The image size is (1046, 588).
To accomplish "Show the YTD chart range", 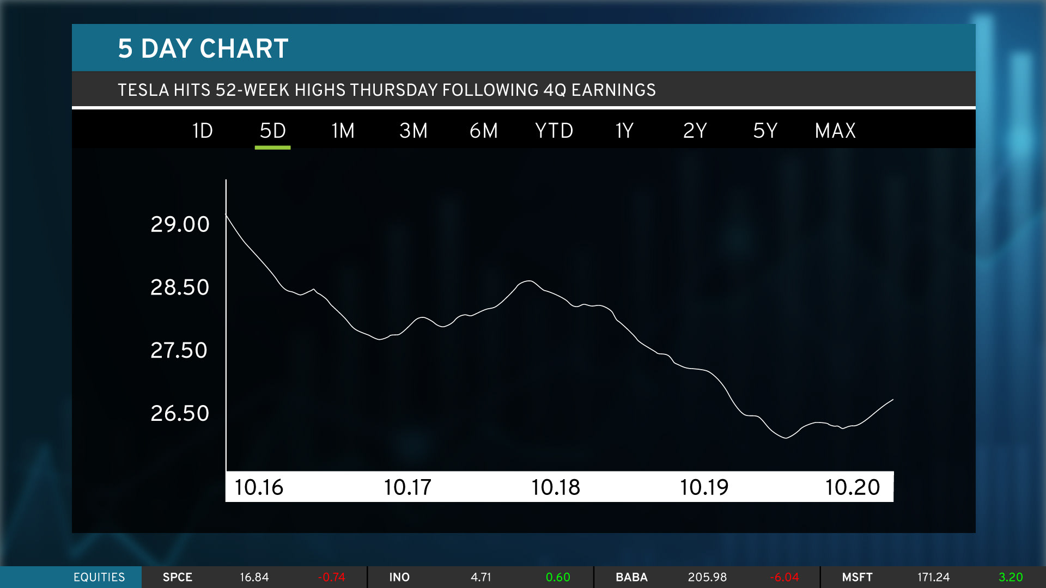I will [x=554, y=131].
